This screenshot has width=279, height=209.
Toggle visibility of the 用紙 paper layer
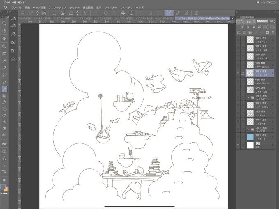238,145
